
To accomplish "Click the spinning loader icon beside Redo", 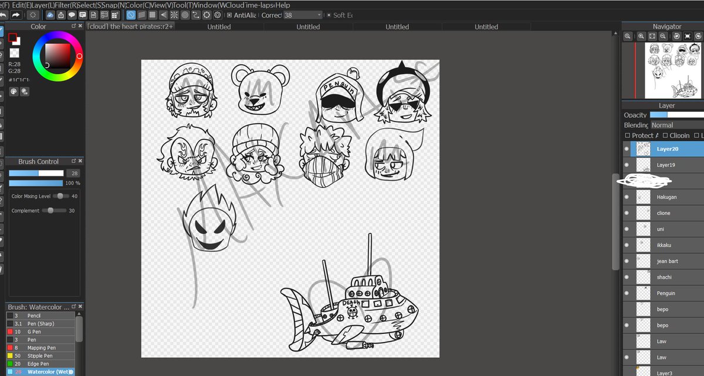I will click(x=33, y=15).
